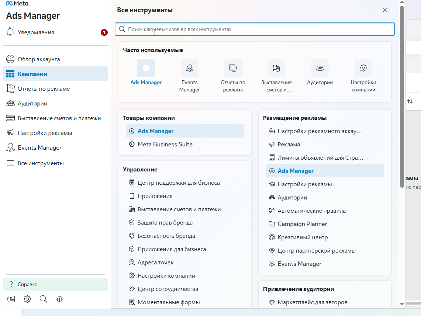
Task: Open Автоматические правила link
Action: click(311, 211)
